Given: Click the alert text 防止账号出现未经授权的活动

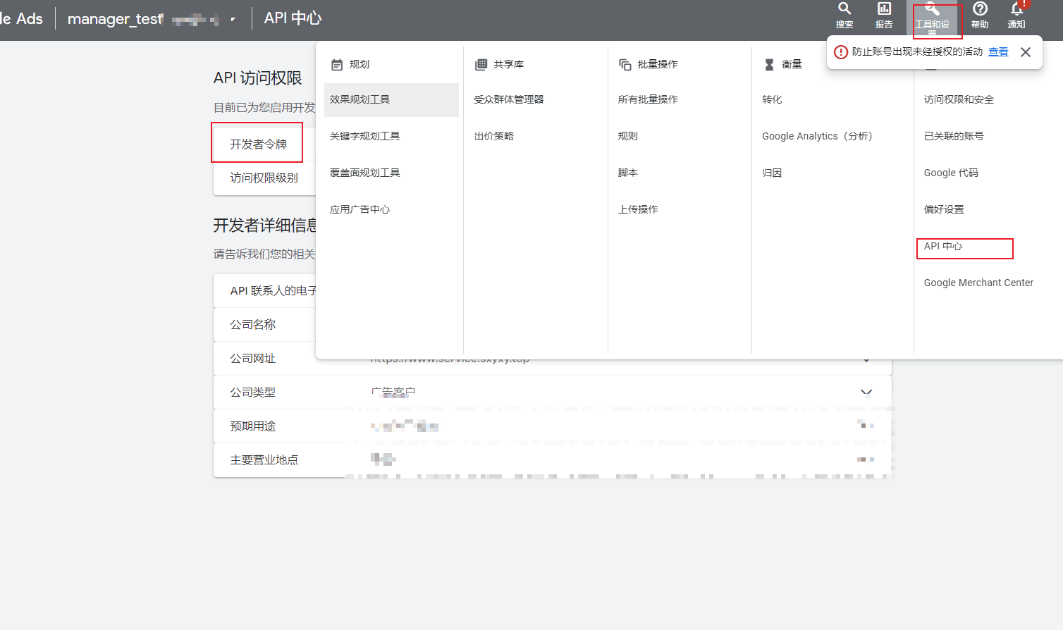Looking at the screenshot, I should [x=917, y=51].
